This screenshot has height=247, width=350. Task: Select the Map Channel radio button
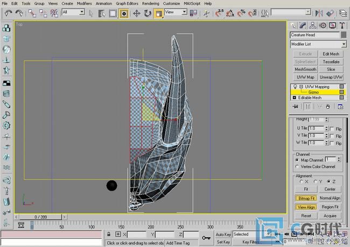(297, 160)
